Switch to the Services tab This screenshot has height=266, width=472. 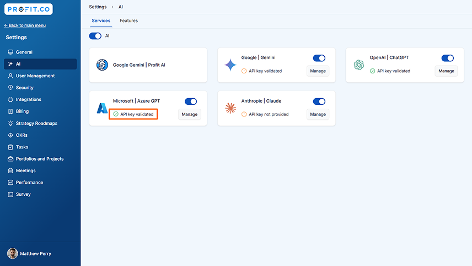[101, 21]
